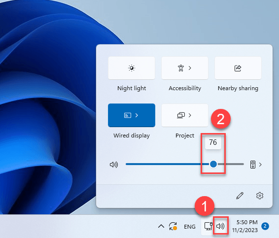Open sound output chevron beside volume slider
Screen dimensions: 279x238
260,165
